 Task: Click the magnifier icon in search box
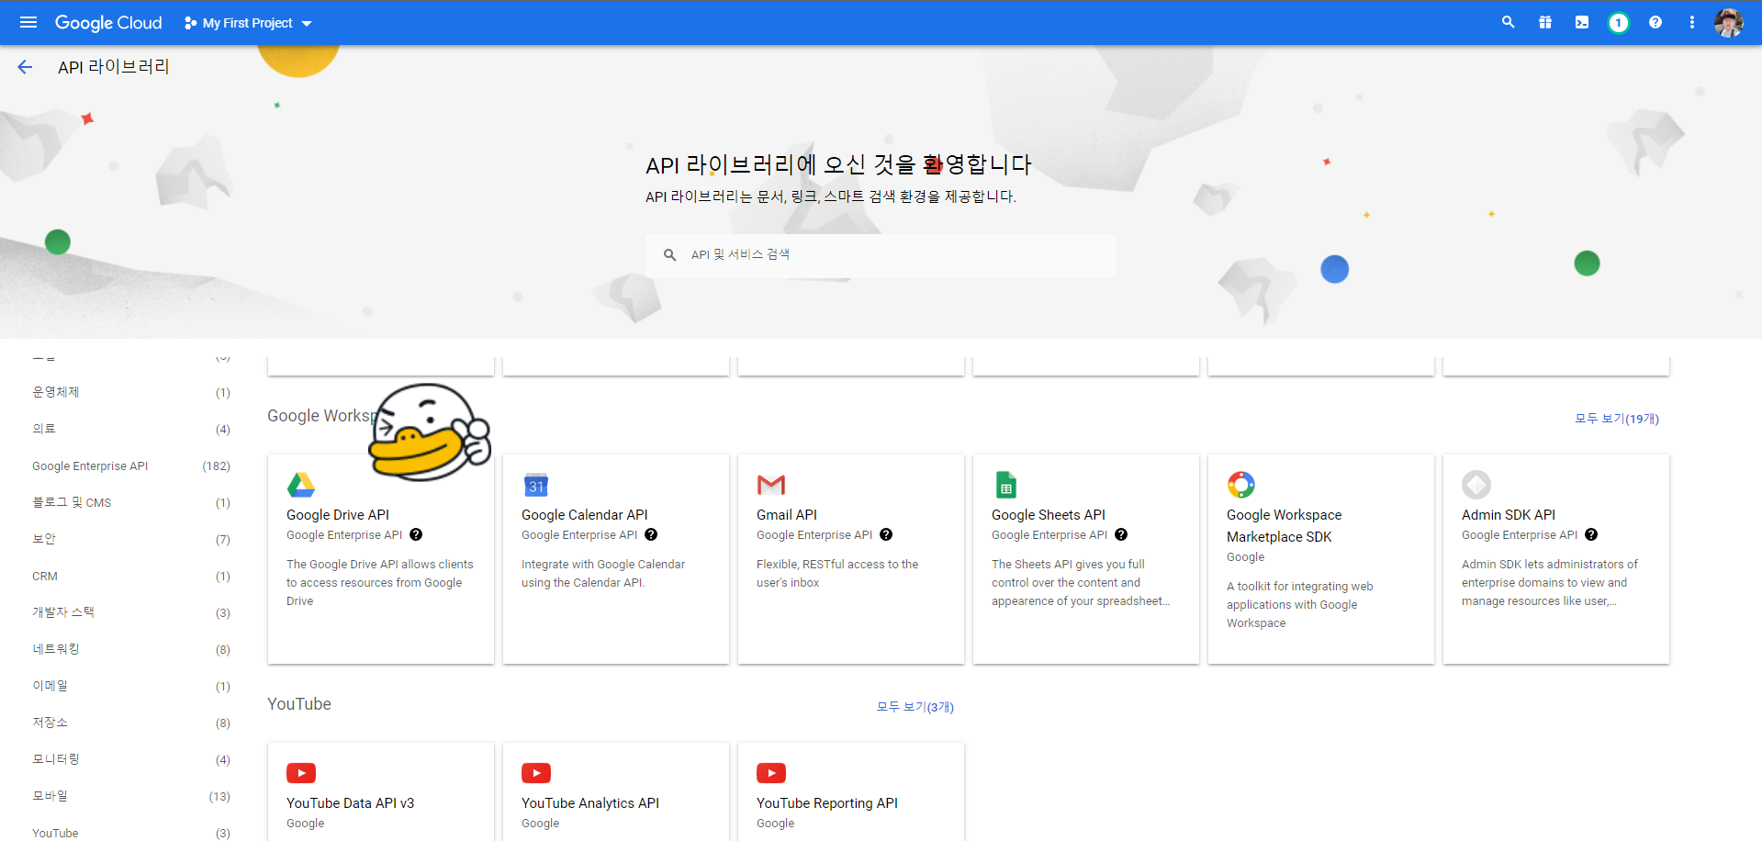(x=670, y=255)
